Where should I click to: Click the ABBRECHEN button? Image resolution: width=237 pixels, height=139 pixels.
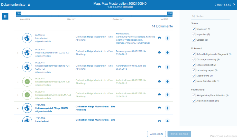(x=157, y=134)
